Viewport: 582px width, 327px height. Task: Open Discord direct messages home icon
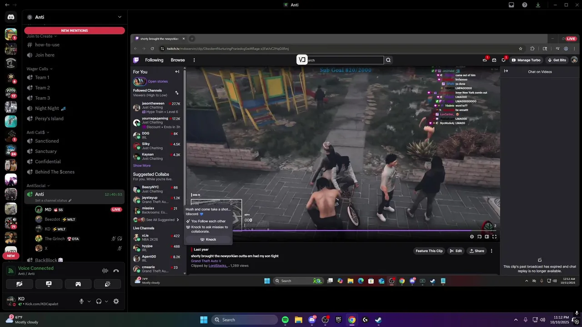[11, 17]
